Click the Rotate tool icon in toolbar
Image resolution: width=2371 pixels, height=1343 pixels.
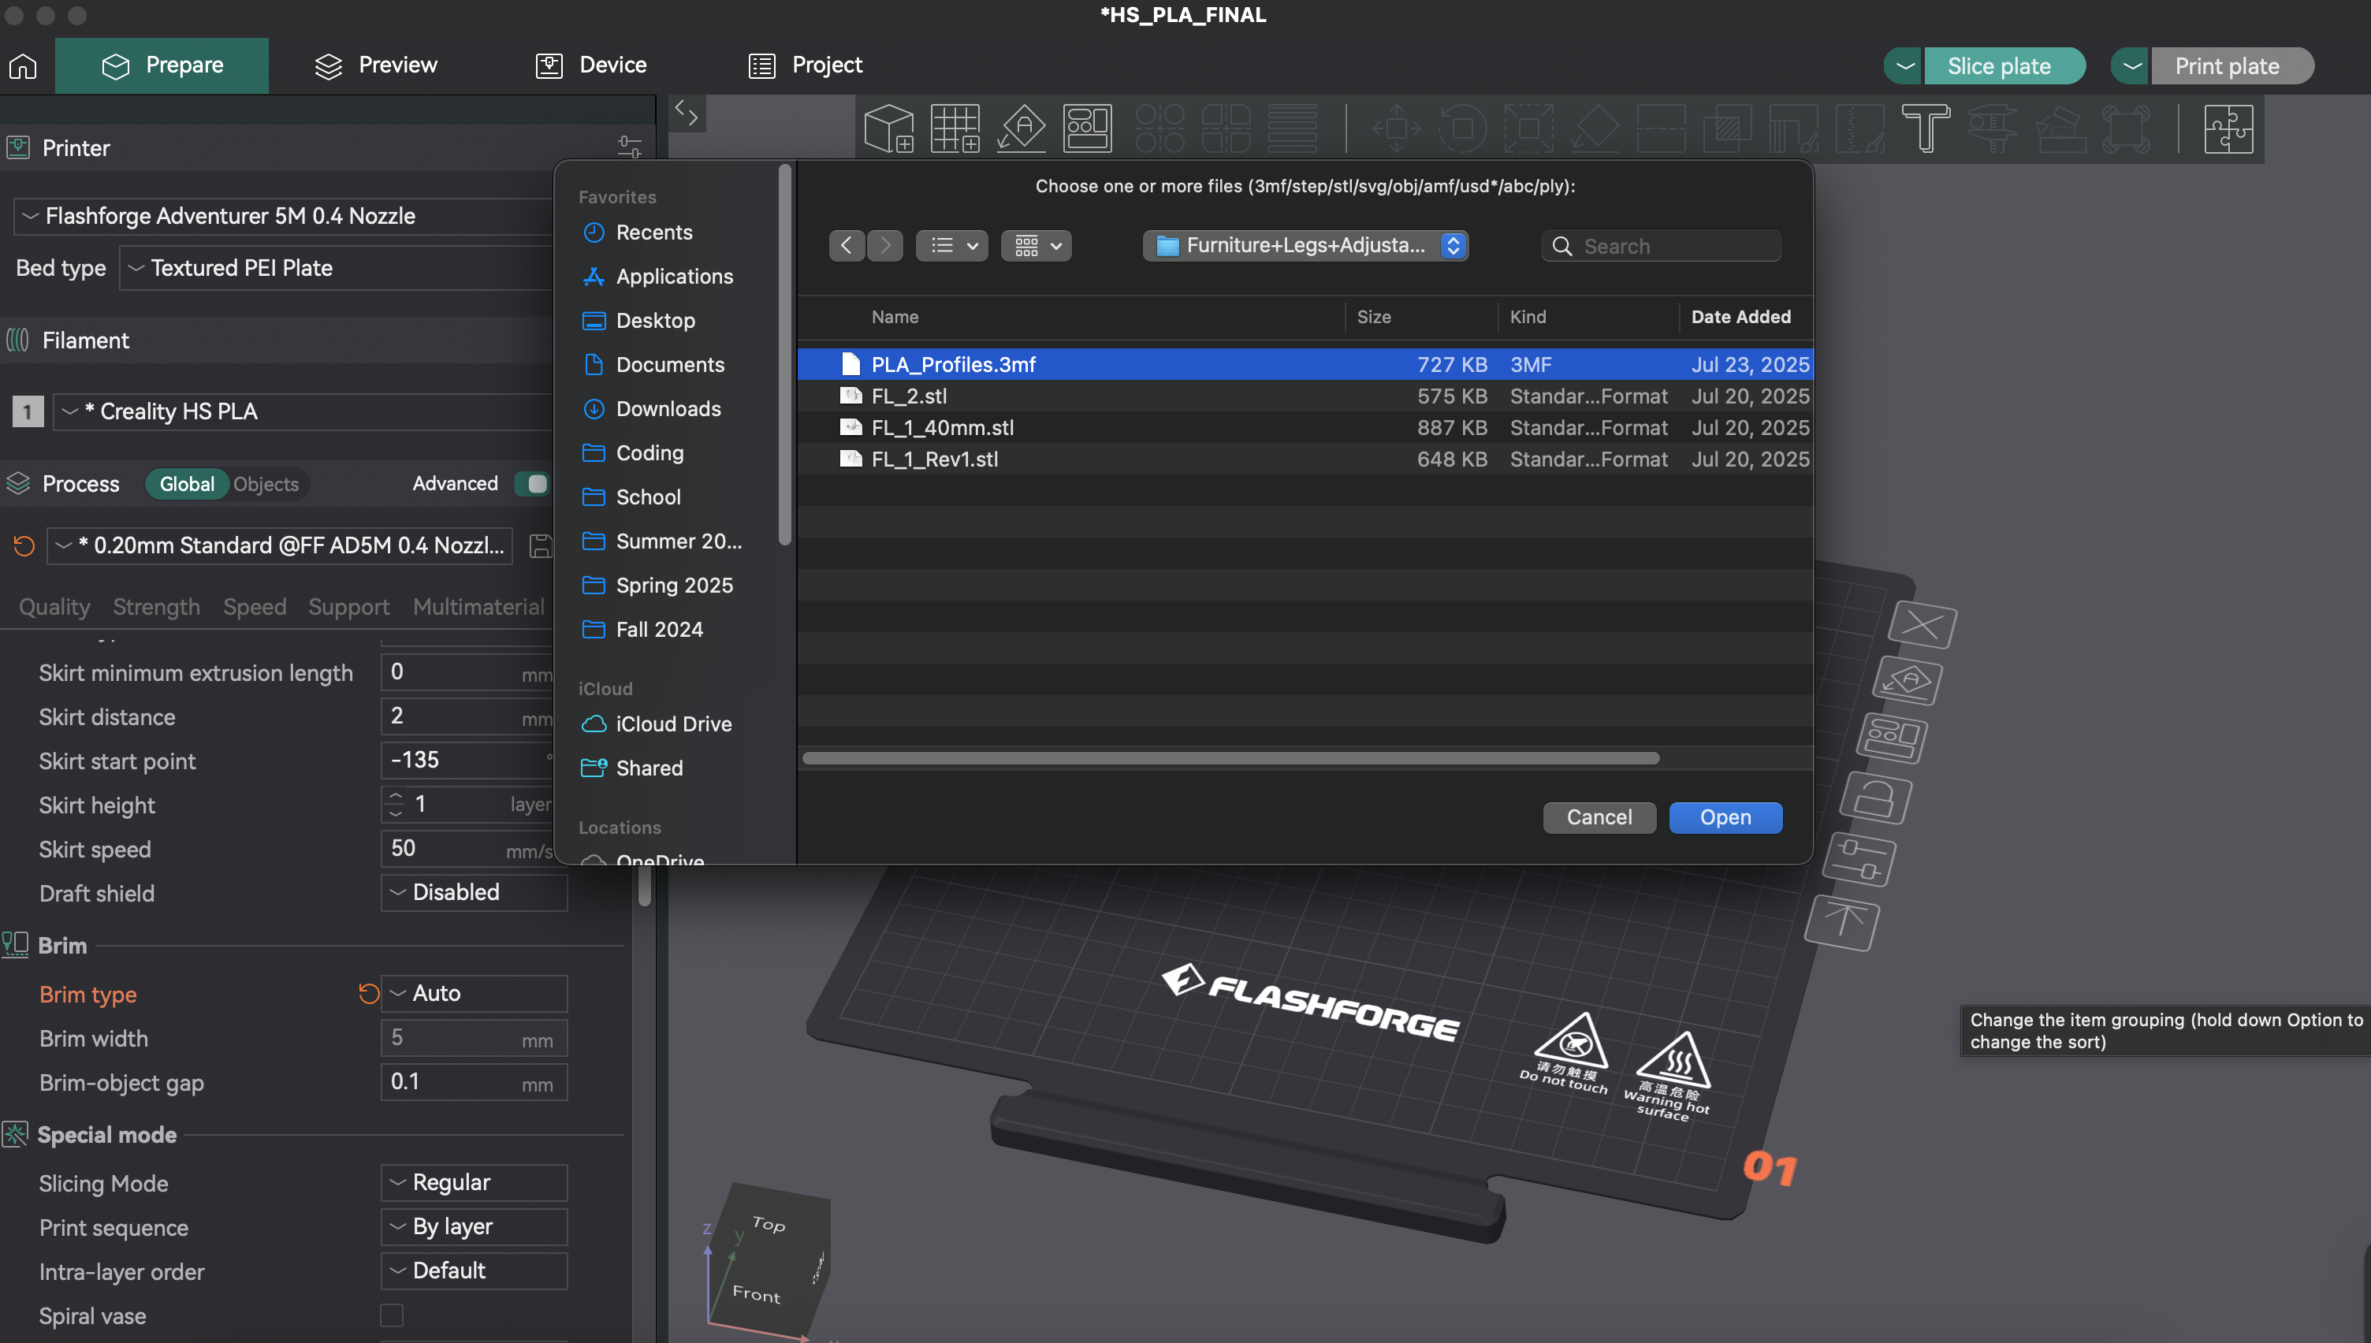[1463, 128]
